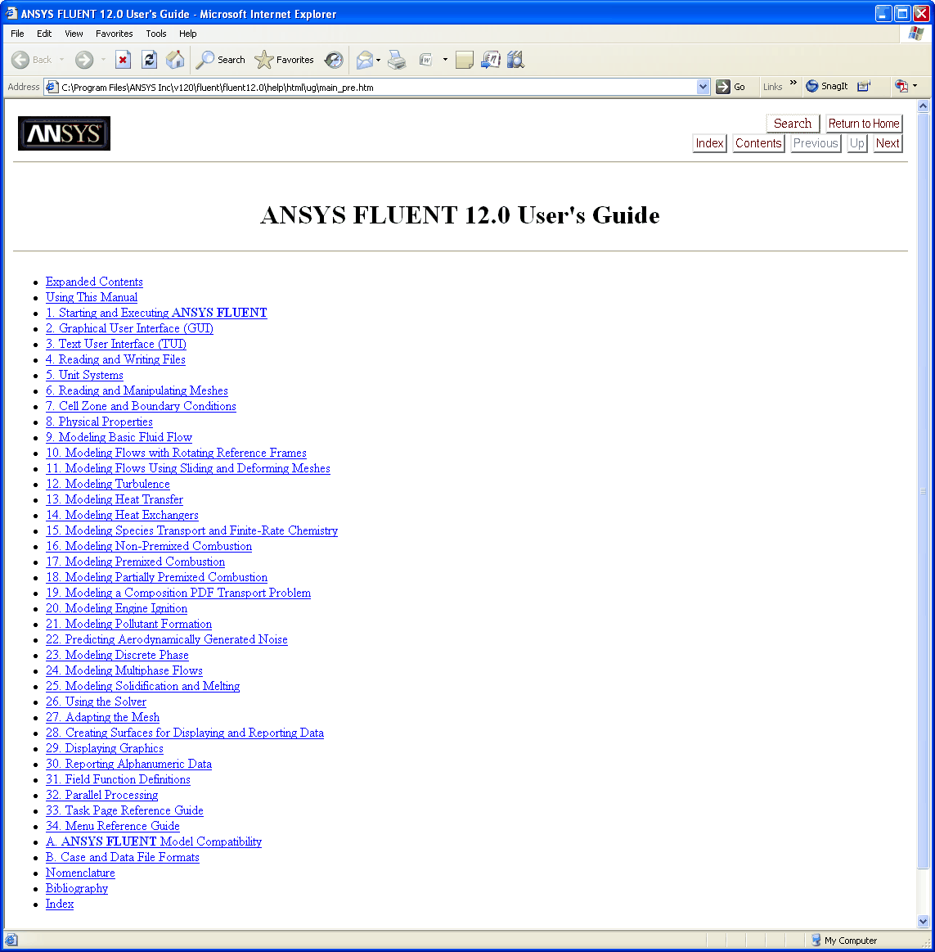Open the Using This Manual link
Screen dimensions: 935x952
coord(92,297)
